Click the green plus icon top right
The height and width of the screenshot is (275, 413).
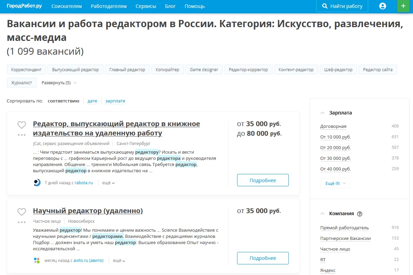pos(403,6)
